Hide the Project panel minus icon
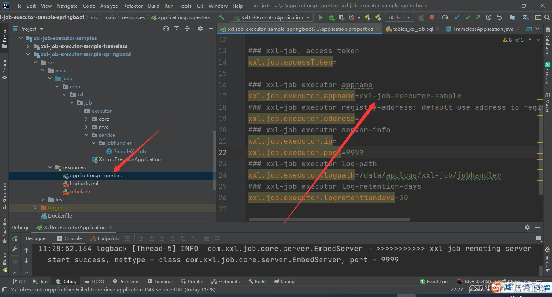The height and width of the screenshot is (297, 552). 211,29
